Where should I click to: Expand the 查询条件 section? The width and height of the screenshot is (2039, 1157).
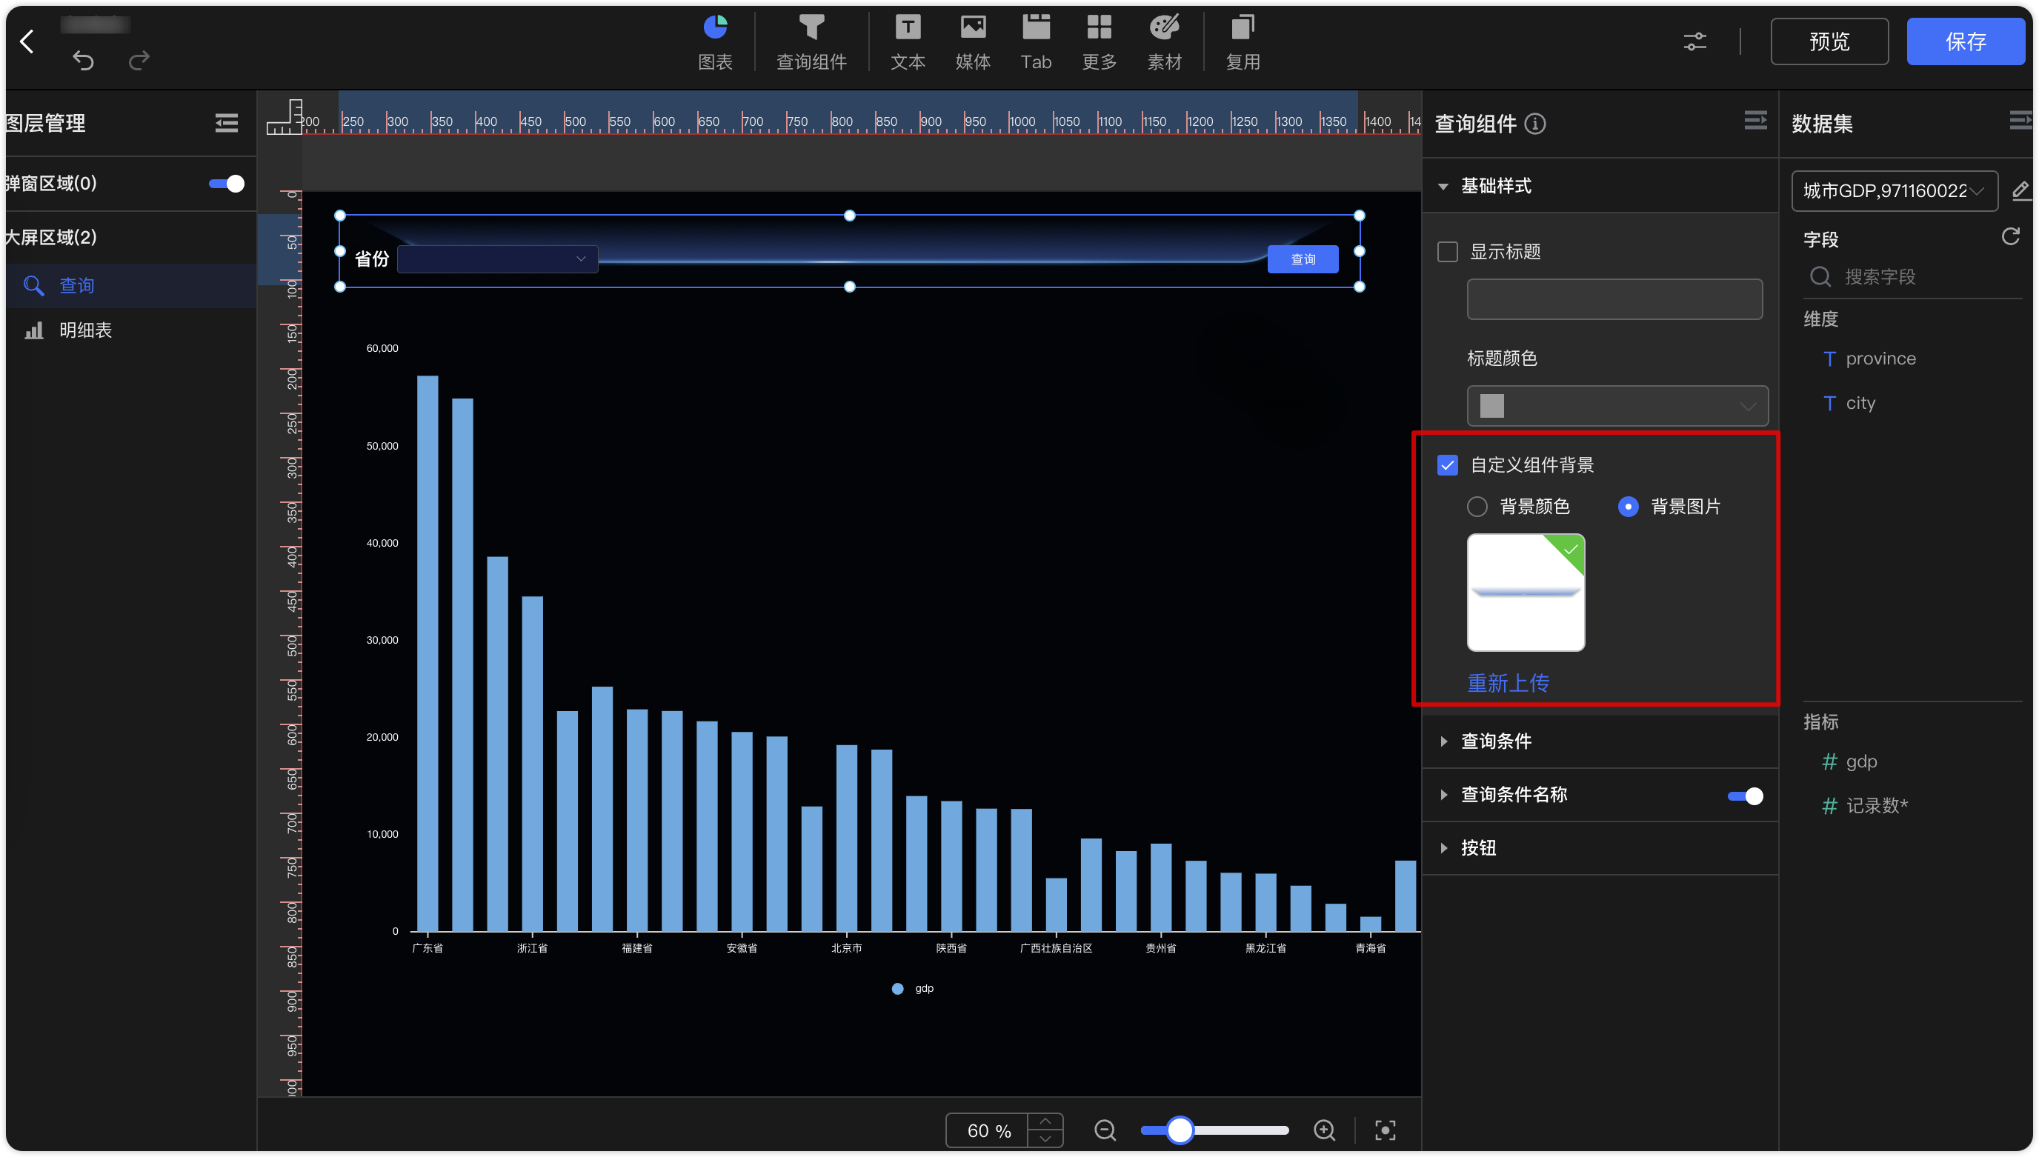pyautogui.click(x=1443, y=741)
